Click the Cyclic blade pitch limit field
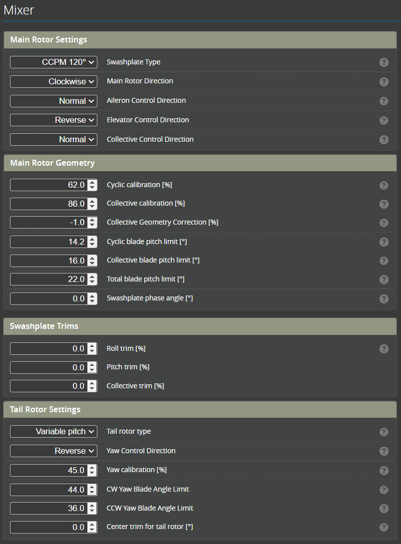The image size is (401, 544). click(48, 242)
